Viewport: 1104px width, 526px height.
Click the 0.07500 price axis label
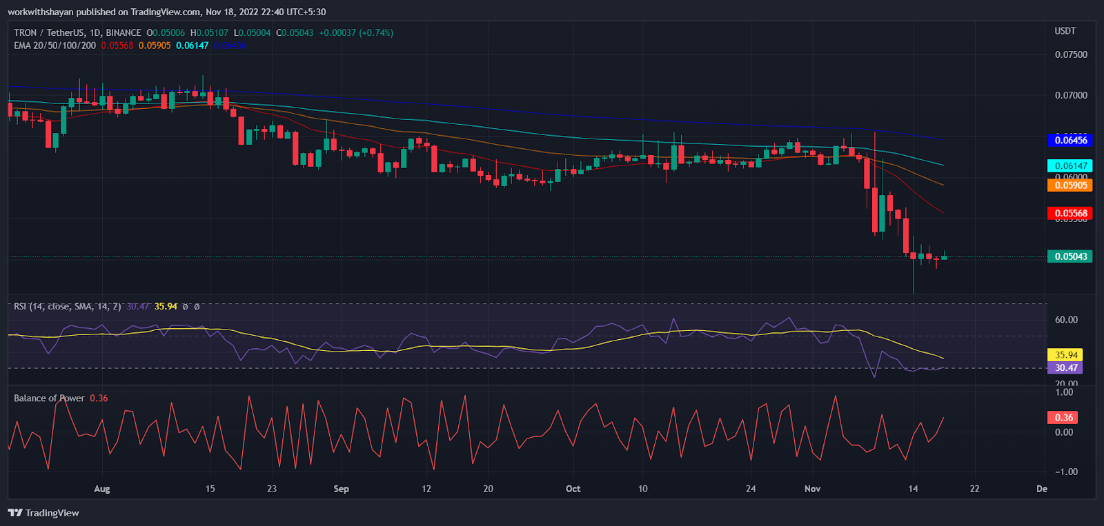pyautogui.click(x=1071, y=54)
